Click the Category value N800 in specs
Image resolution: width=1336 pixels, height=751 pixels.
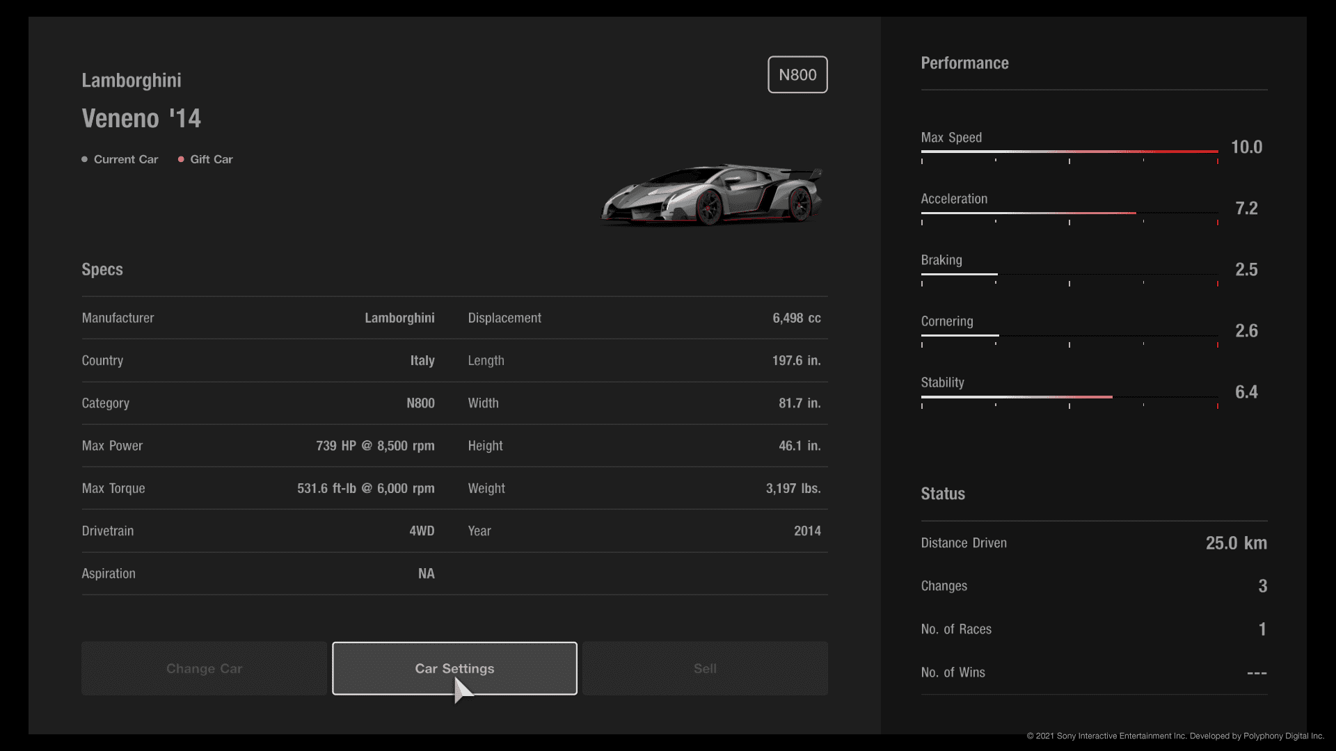tap(420, 403)
